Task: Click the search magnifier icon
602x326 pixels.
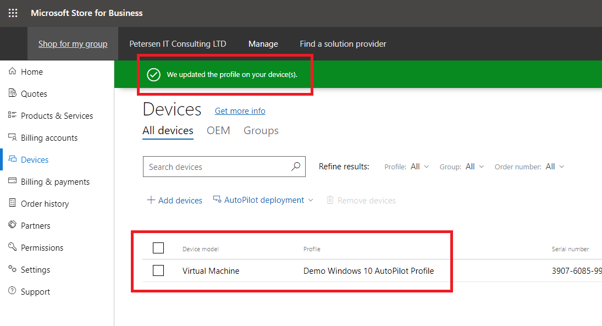Action: pos(296,167)
